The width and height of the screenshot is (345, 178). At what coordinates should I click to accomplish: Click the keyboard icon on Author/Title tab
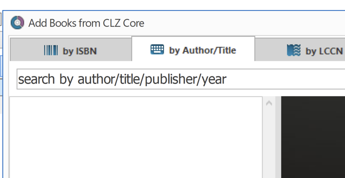tap(157, 50)
